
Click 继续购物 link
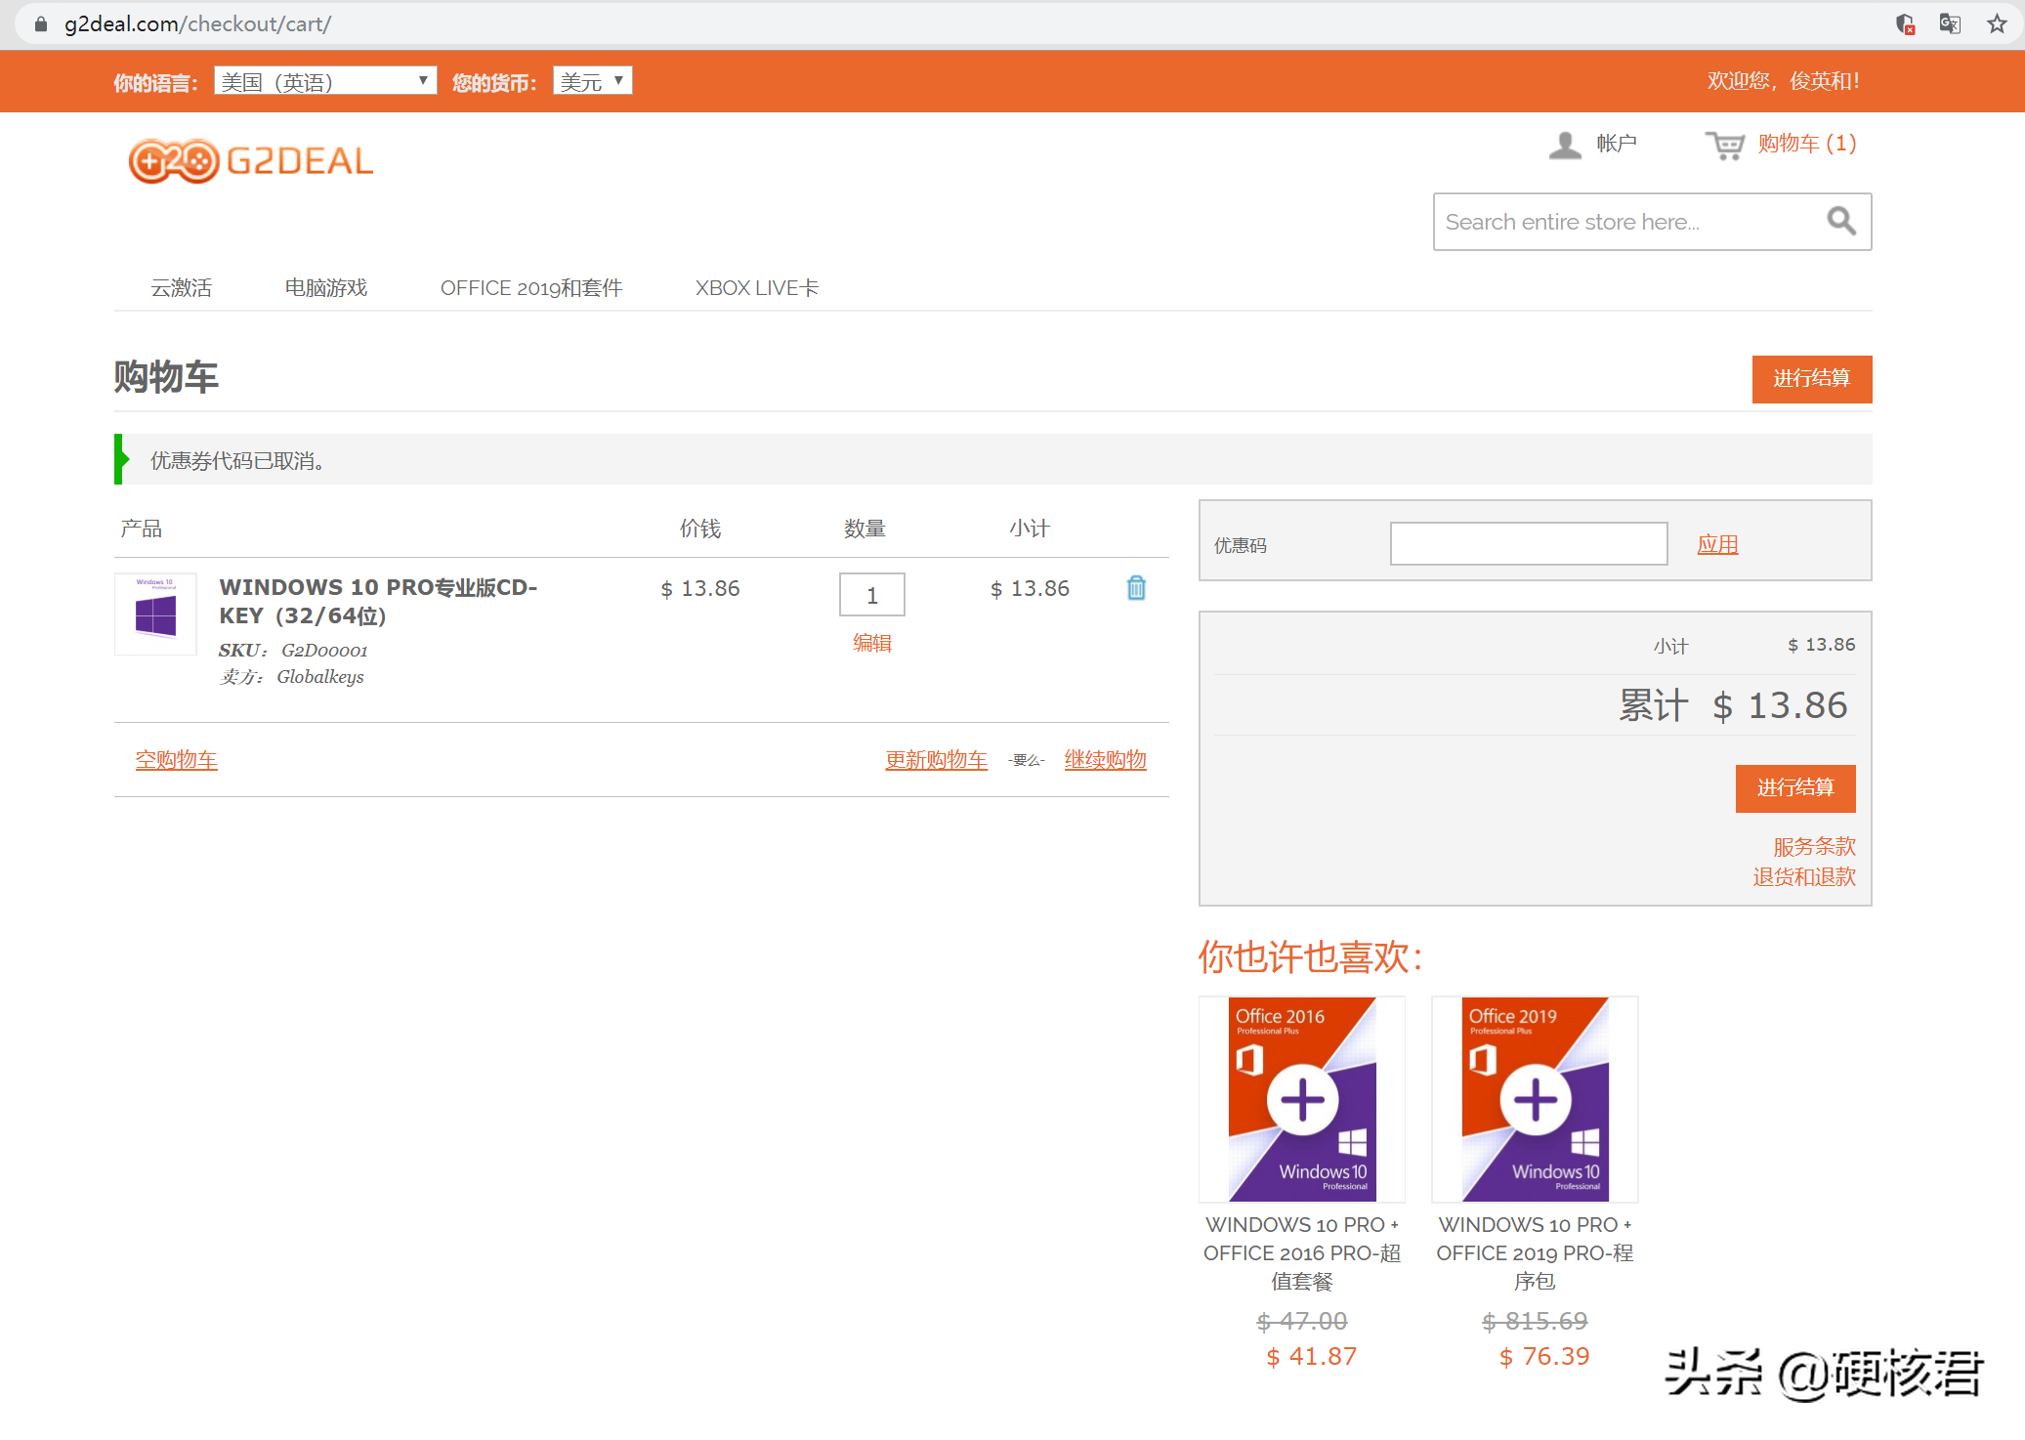coord(1106,759)
